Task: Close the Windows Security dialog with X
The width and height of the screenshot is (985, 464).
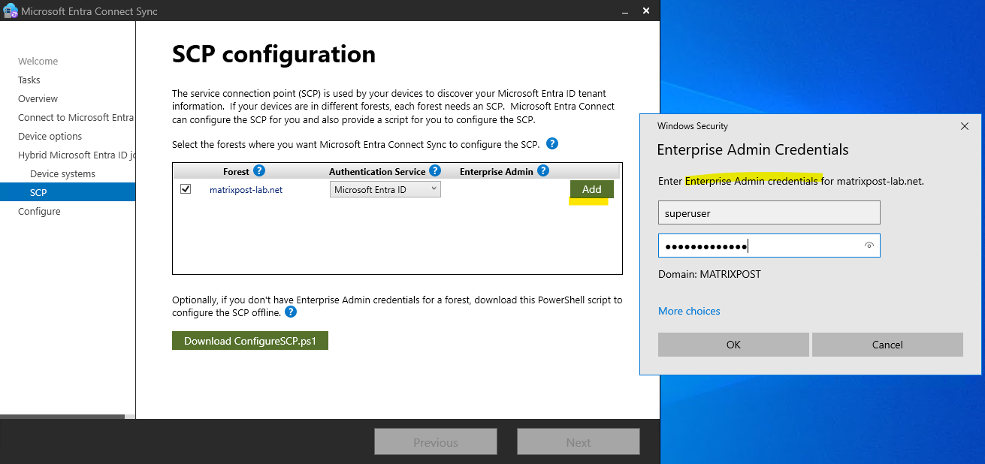Action: tap(965, 126)
